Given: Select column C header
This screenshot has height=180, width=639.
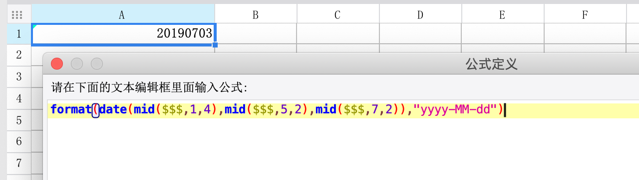Looking at the screenshot, I should point(338,14).
